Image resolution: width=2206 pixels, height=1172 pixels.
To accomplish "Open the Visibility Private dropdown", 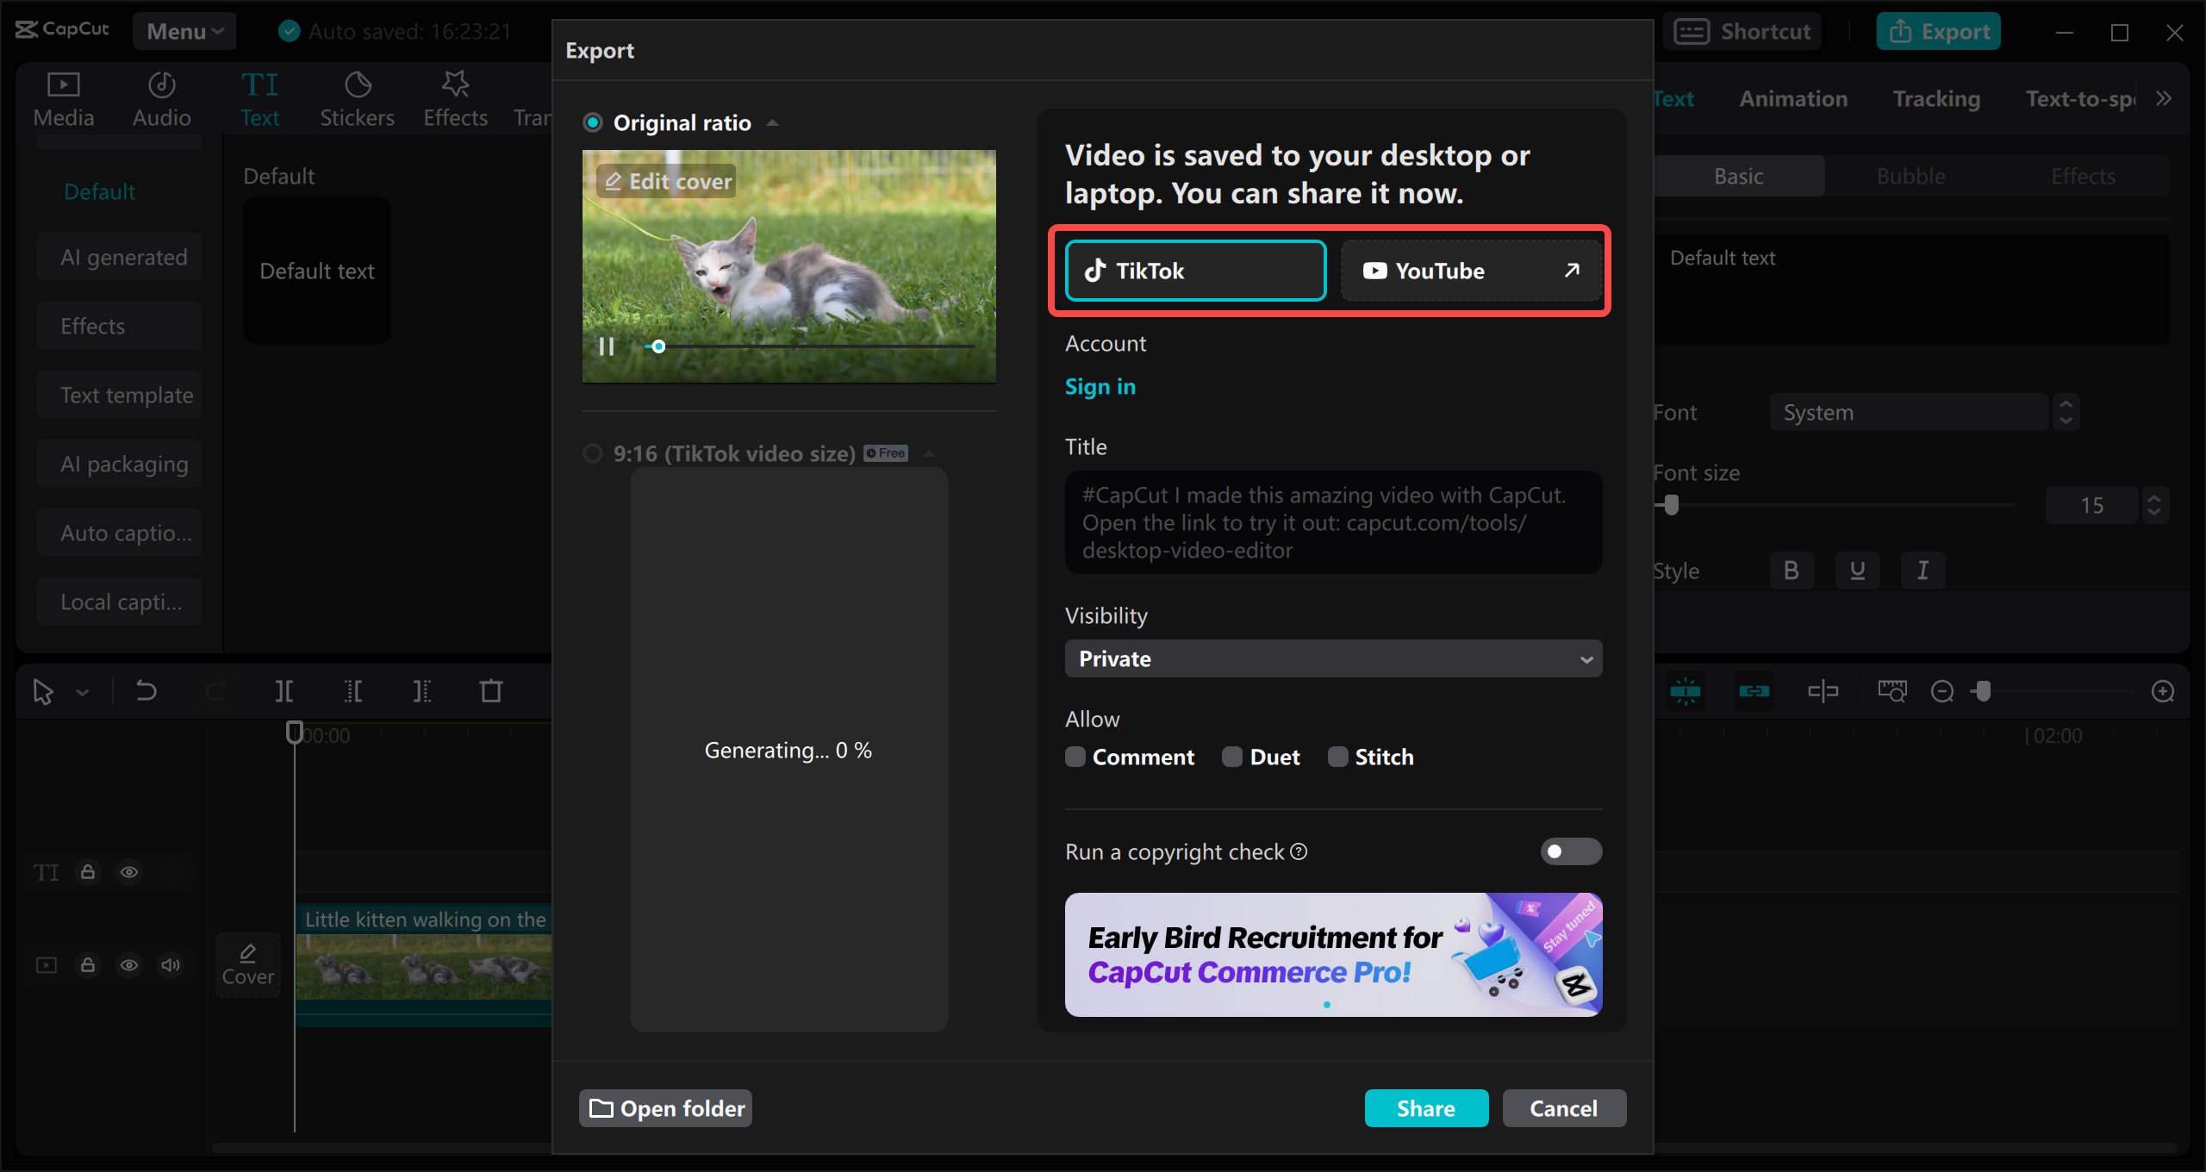I will (x=1333, y=658).
